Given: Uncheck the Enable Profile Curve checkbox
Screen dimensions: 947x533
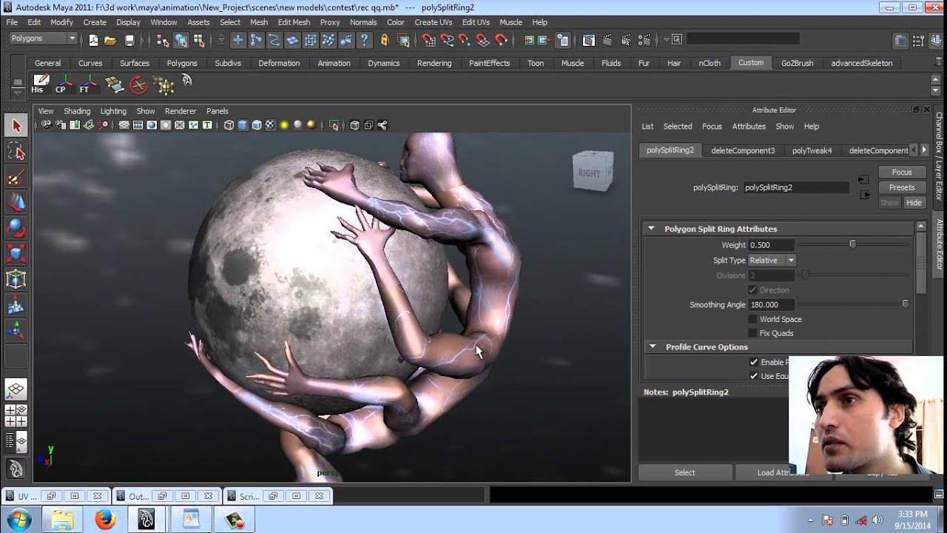Looking at the screenshot, I should [x=753, y=362].
